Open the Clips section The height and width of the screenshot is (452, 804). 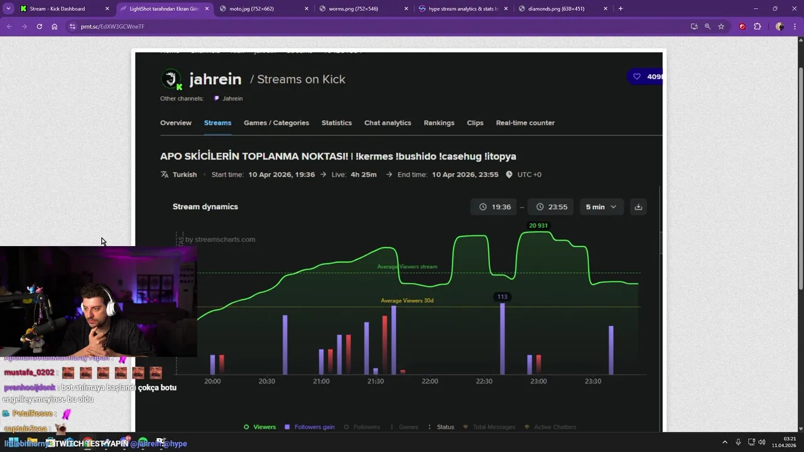(x=475, y=122)
